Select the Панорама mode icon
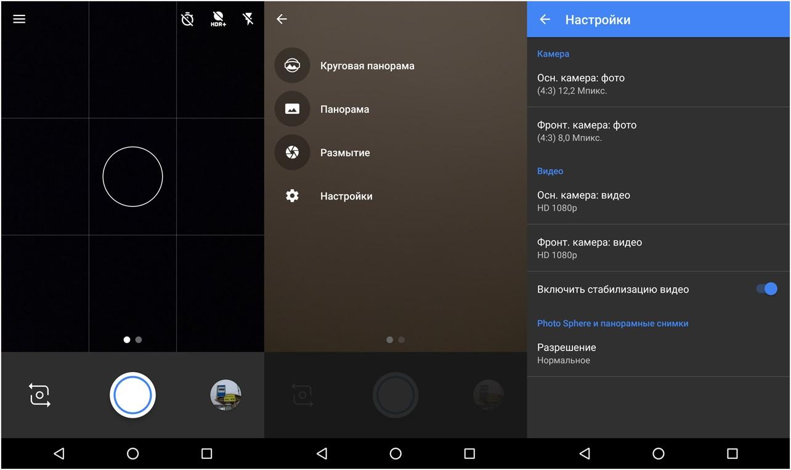The height and width of the screenshot is (470, 791). [x=291, y=108]
